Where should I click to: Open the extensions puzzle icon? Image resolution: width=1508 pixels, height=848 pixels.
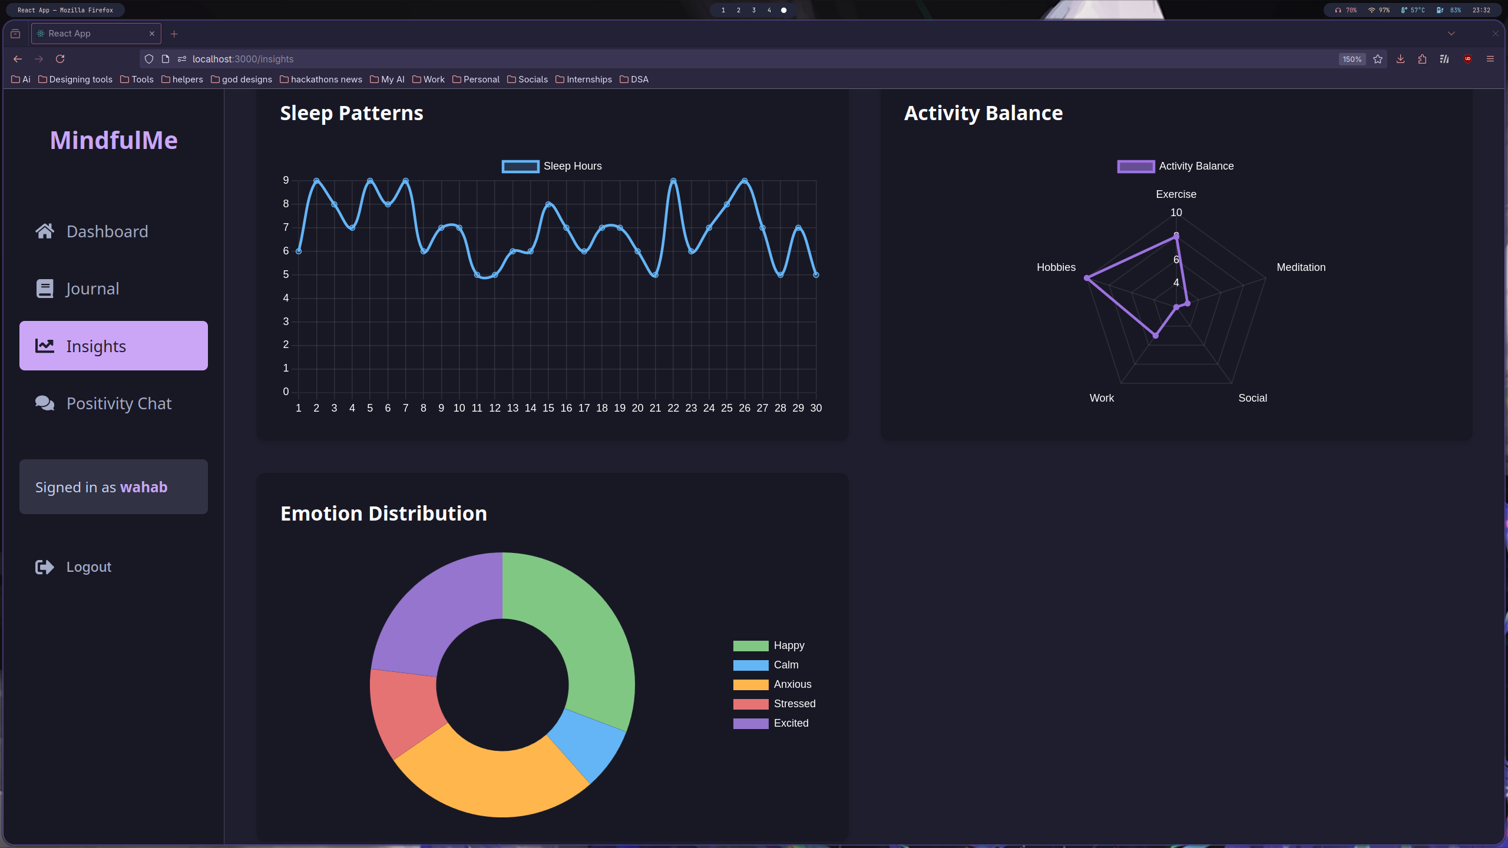[x=1423, y=59]
